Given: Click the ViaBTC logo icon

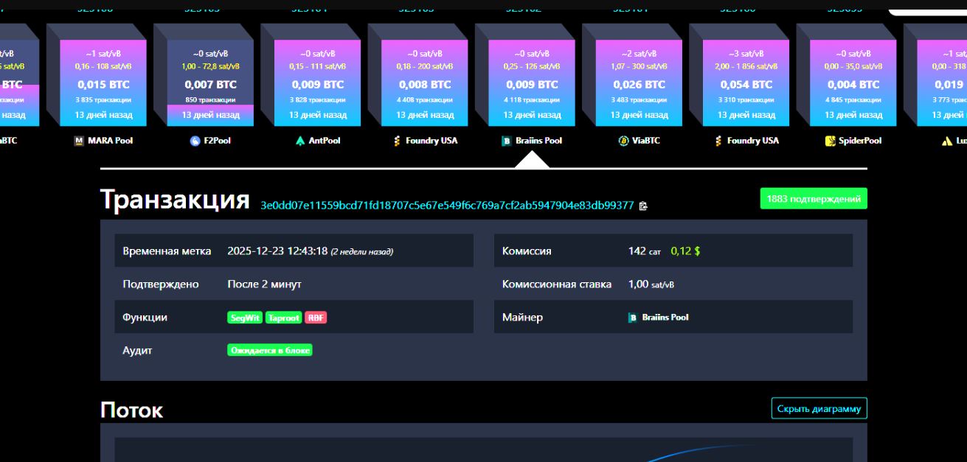Looking at the screenshot, I should (623, 141).
